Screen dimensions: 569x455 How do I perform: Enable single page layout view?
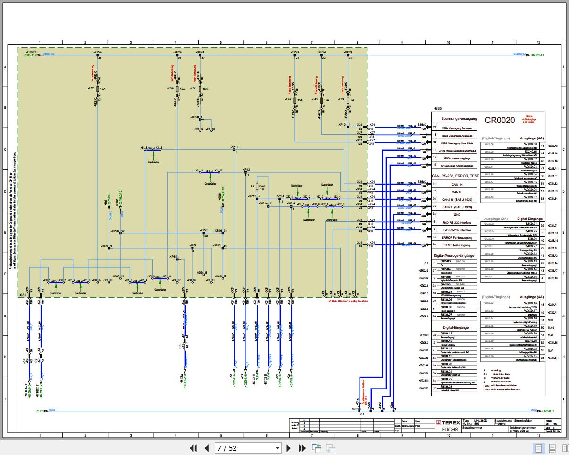tap(538, 448)
